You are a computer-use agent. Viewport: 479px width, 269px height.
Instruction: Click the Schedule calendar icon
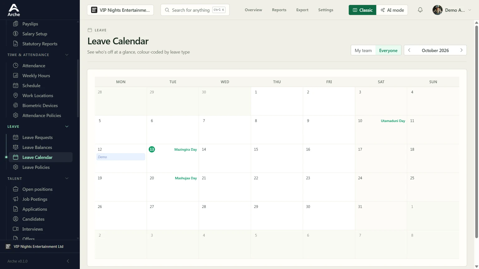(16, 85)
